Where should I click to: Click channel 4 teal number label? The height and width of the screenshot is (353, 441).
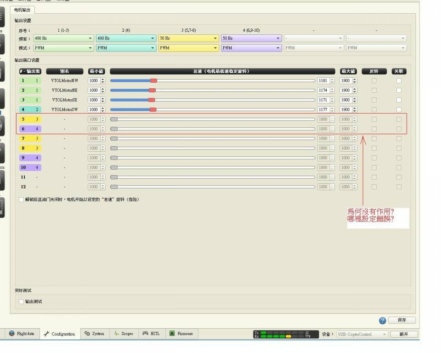tap(30, 109)
